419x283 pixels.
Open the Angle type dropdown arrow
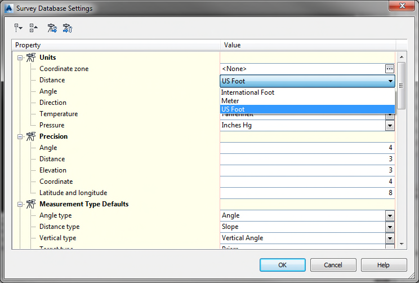pyautogui.click(x=390, y=215)
